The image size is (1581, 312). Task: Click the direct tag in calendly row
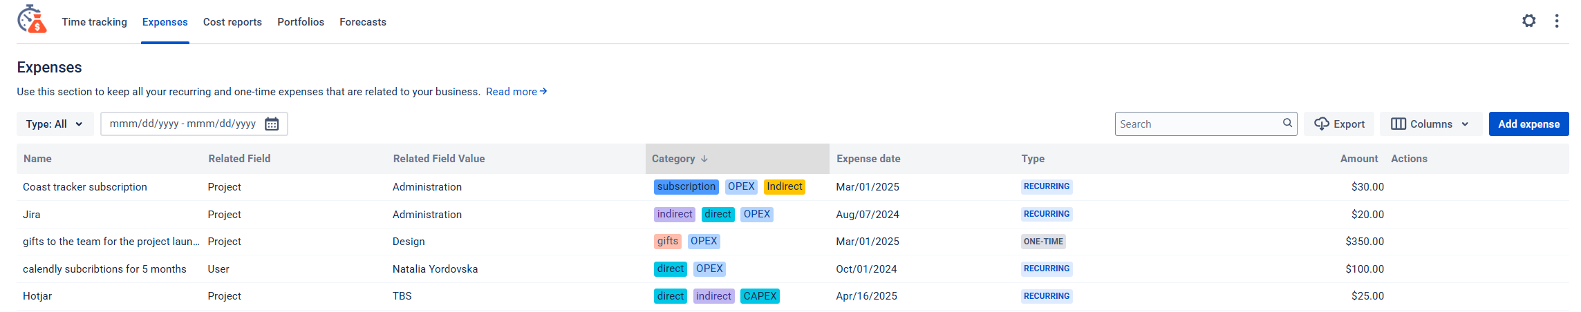click(671, 269)
